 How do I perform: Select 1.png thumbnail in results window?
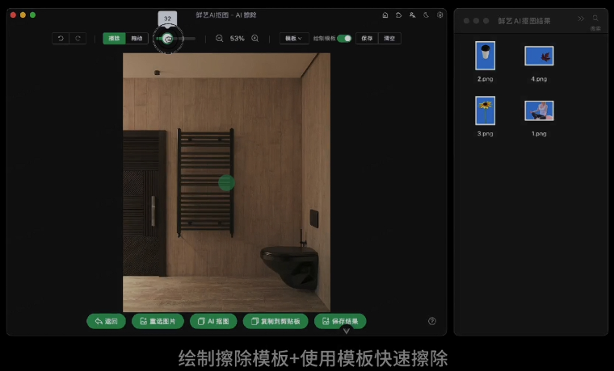tap(539, 110)
